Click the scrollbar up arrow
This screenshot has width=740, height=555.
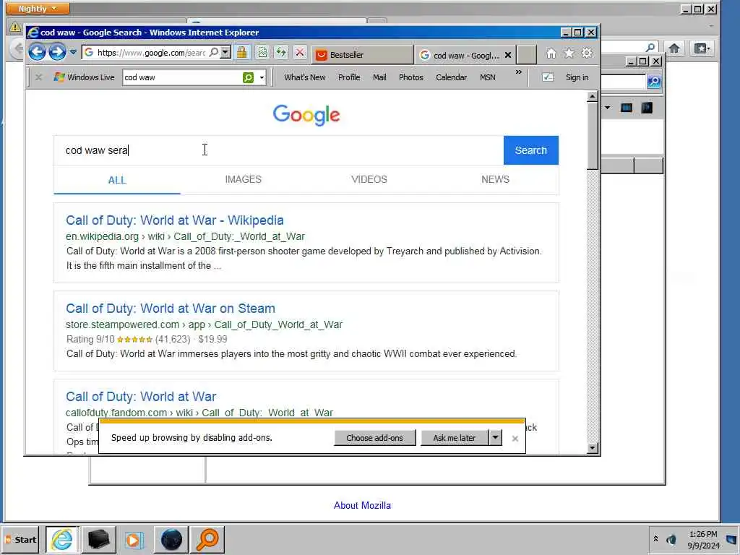coord(593,96)
